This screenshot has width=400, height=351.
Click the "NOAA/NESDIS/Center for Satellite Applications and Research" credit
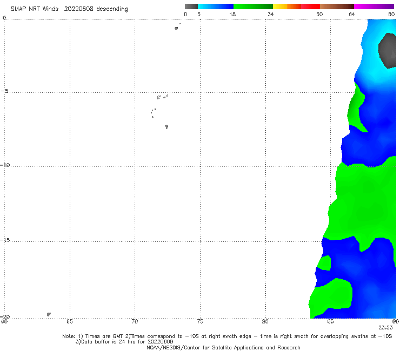[223, 347]
